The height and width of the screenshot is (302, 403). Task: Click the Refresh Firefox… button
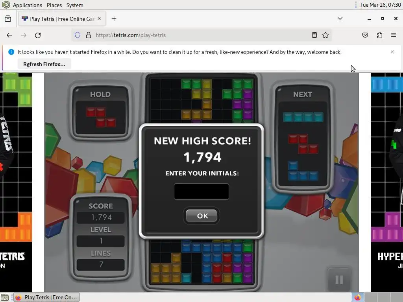click(x=44, y=64)
